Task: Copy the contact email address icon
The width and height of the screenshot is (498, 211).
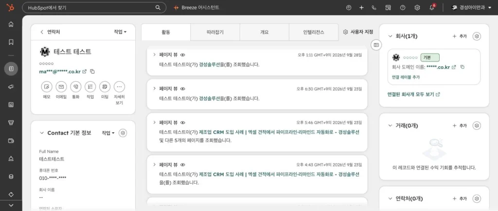Action: [x=92, y=71]
